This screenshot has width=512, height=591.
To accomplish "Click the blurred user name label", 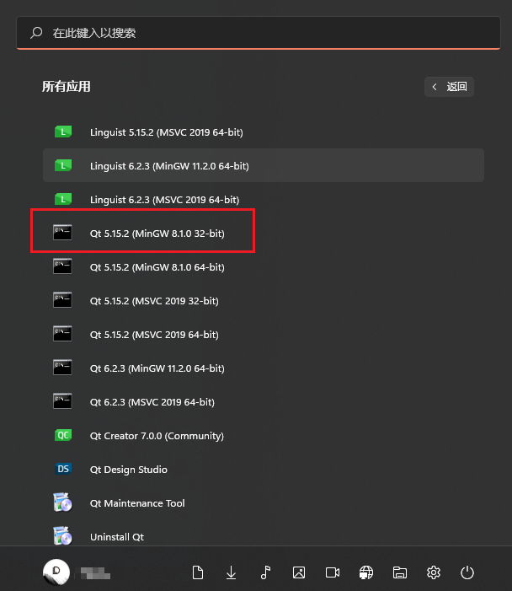I will (x=93, y=573).
